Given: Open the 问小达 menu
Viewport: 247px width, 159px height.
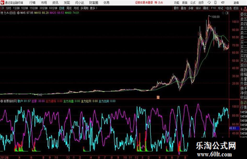Looking at the screenshot, I should [x=79, y=3].
